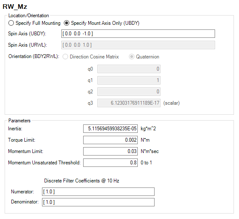
Task: Click the Denominator coefficients field
Action: click(98, 202)
